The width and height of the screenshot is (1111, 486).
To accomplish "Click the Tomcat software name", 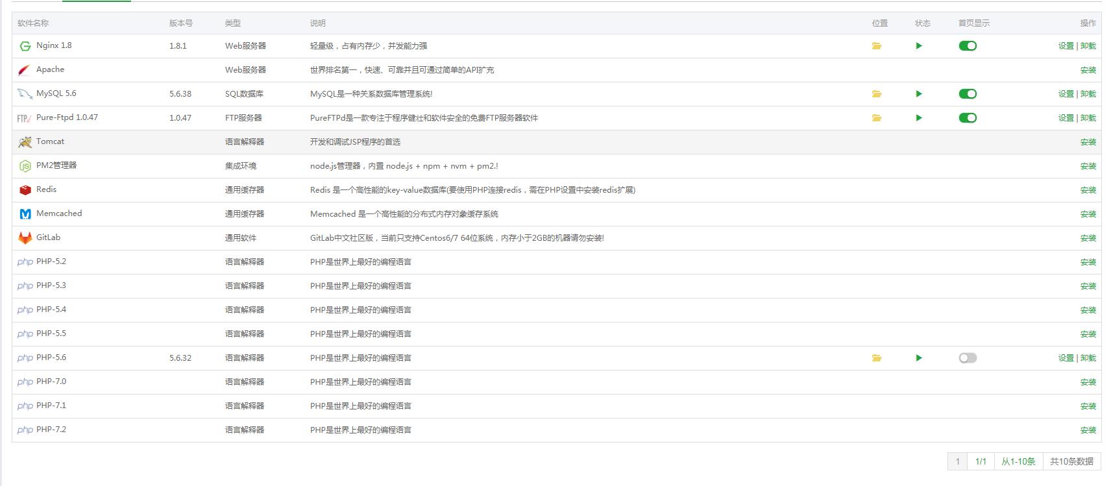I will 50,141.
